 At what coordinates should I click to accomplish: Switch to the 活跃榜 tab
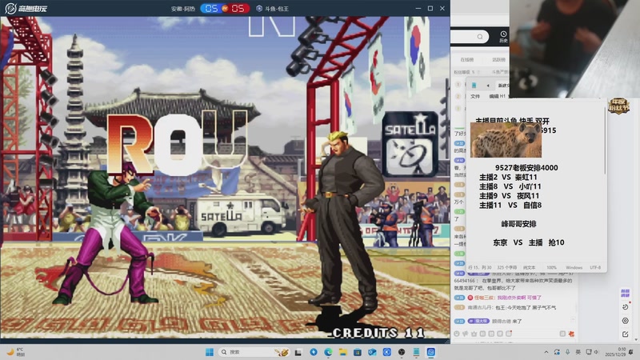click(498, 59)
